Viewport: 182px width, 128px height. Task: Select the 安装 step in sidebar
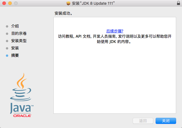[15, 48]
